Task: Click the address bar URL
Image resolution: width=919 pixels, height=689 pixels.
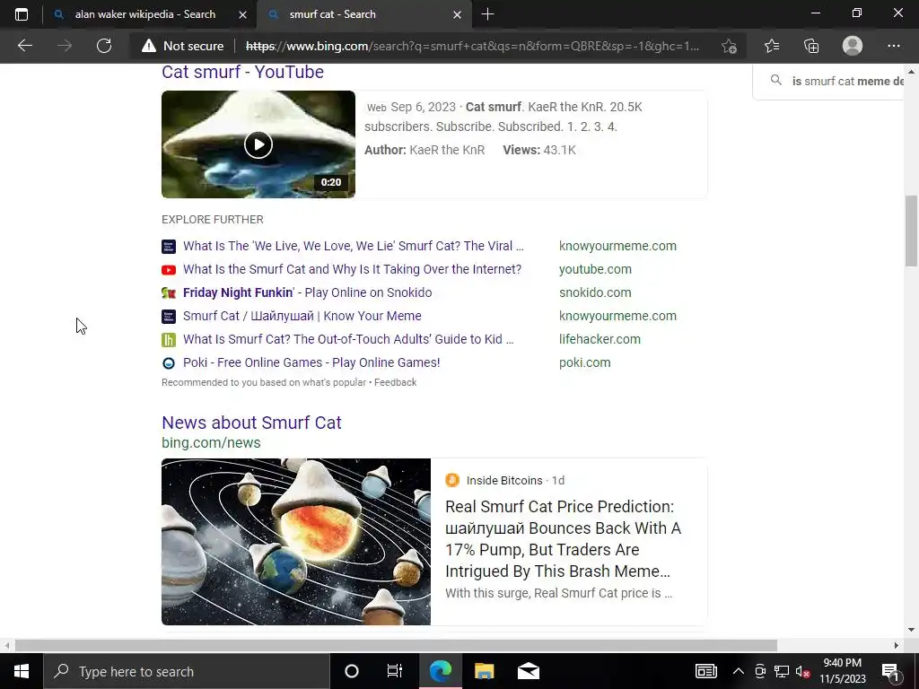Action: point(472,46)
